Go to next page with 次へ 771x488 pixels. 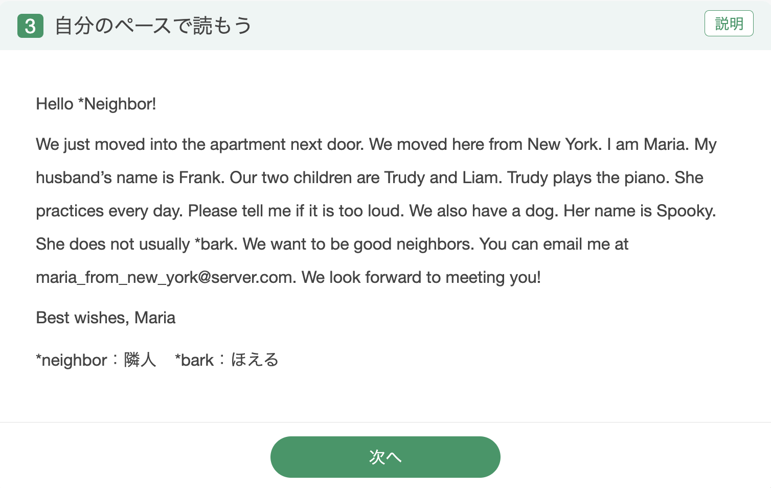point(385,457)
